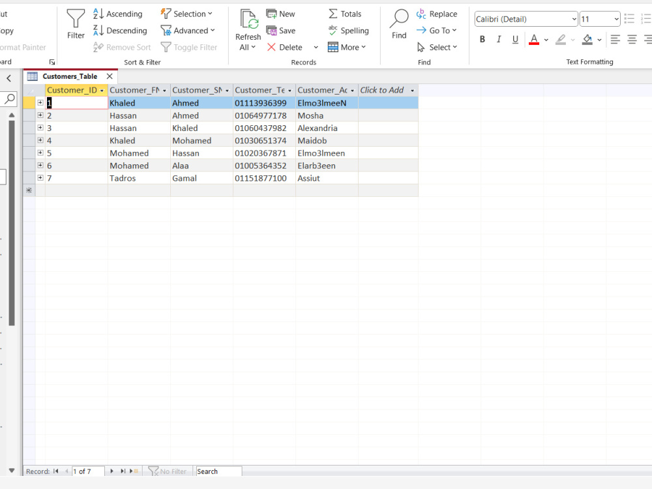This screenshot has width=652, height=489.
Task: Apply background fill color
Action: point(587,39)
